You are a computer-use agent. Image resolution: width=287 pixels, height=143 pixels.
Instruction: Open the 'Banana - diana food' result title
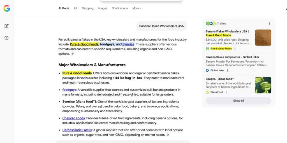[x=220, y=79]
